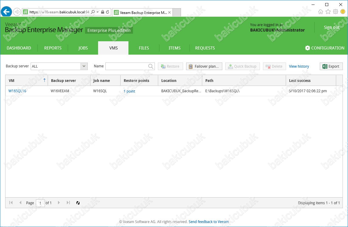This screenshot has width=348, height=227.
Task: Open Failover plan... button
Action: (204, 66)
